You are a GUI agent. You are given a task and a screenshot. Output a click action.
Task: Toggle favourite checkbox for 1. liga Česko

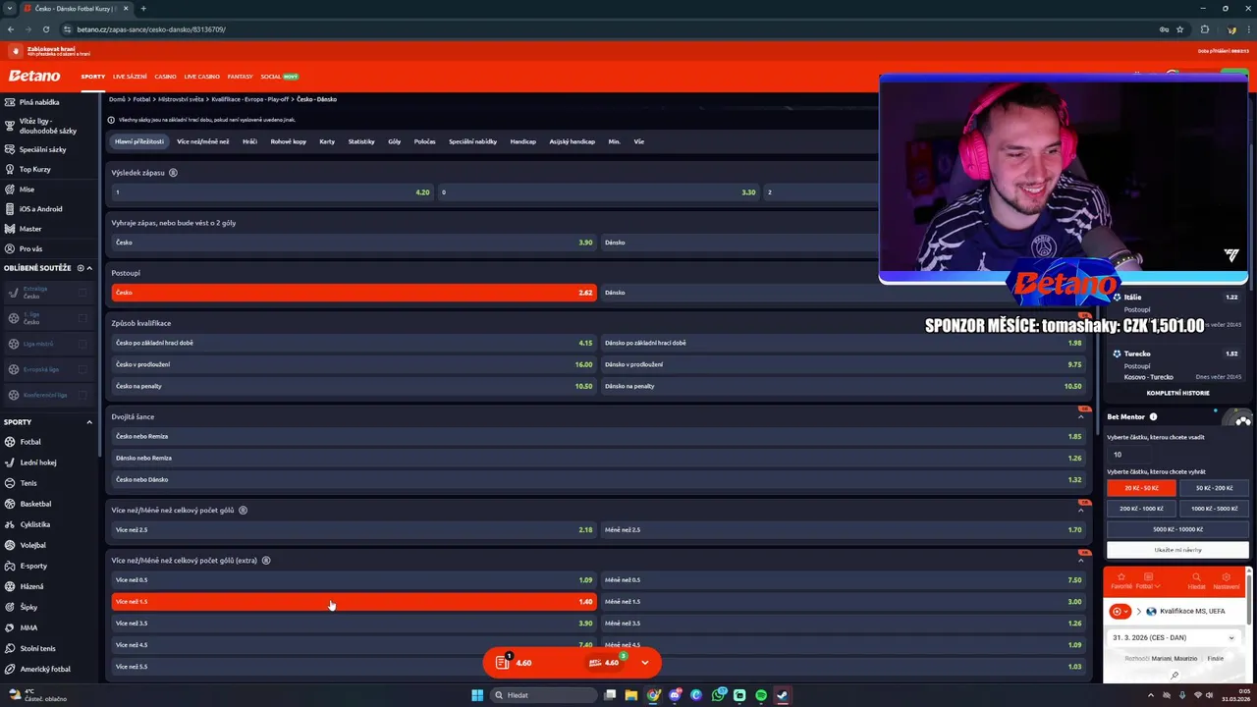tap(82, 318)
